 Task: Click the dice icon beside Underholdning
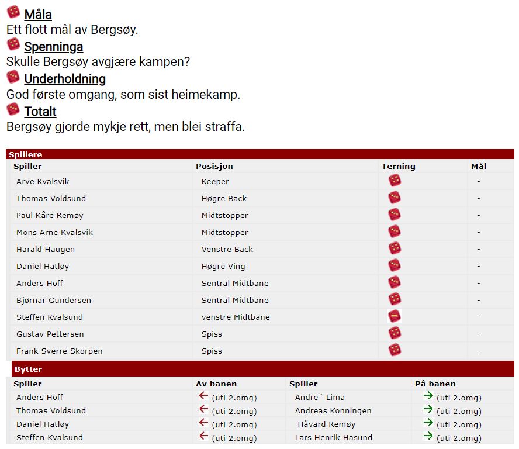point(13,77)
